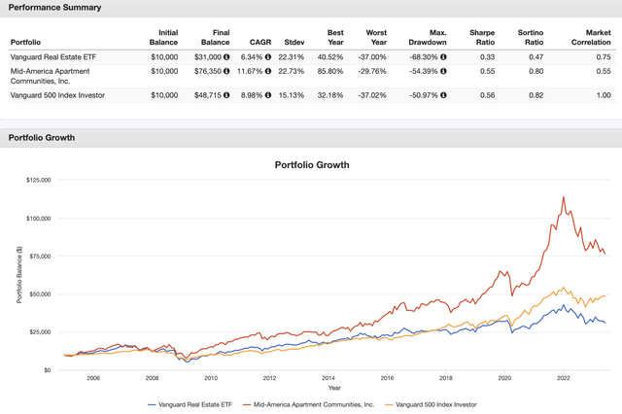
Task: Click the Portfolio Growth chart title
Action: click(312, 165)
